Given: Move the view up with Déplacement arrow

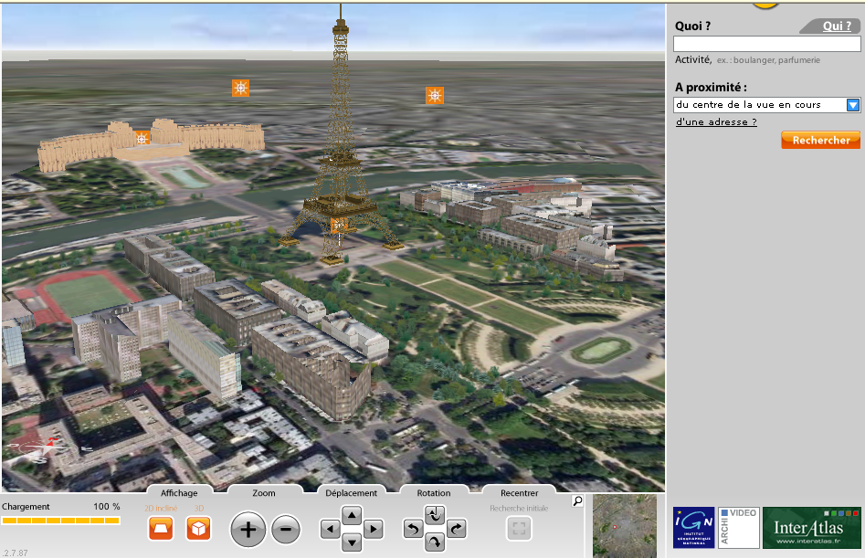Looking at the screenshot, I should point(352,514).
